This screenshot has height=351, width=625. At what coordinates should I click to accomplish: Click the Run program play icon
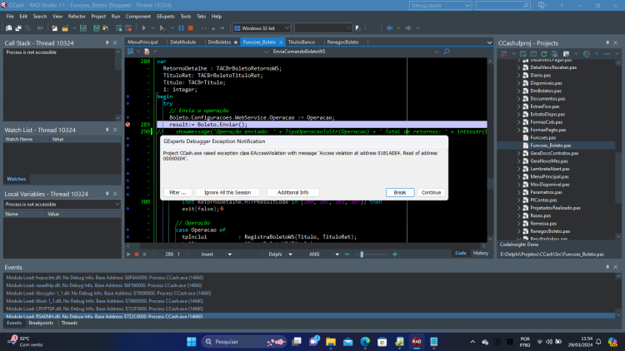pos(144,27)
